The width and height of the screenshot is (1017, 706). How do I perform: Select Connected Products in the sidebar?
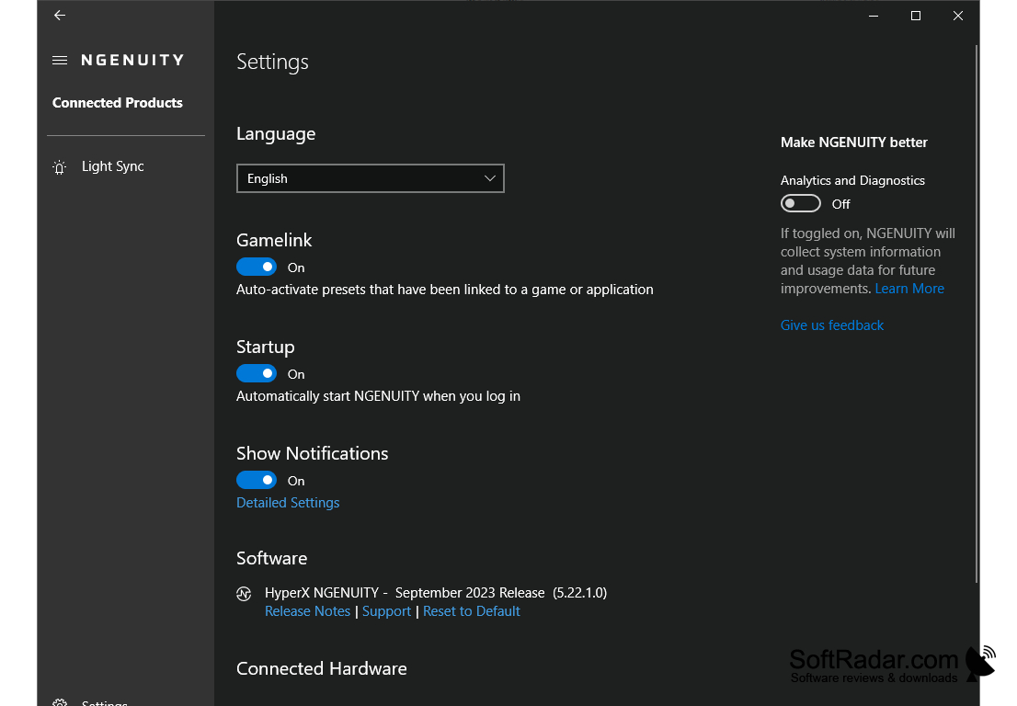[x=117, y=103]
